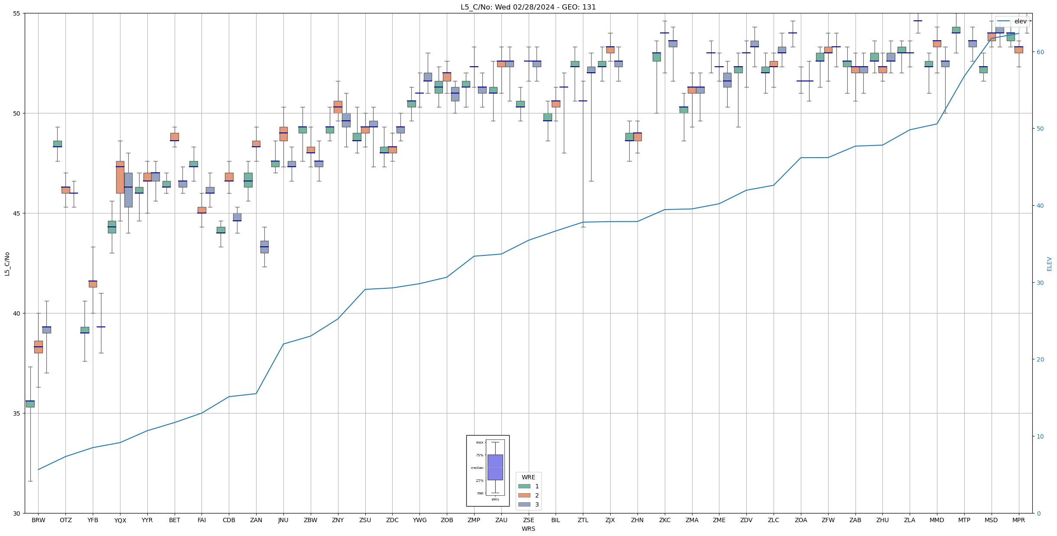Click the boxplot key thumbnail inset
This screenshot has width=1057, height=536.
(x=488, y=471)
